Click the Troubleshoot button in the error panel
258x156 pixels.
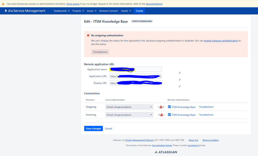[100, 52]
